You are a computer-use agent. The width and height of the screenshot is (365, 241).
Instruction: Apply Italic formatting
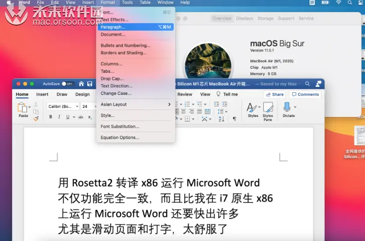(59, 117)
